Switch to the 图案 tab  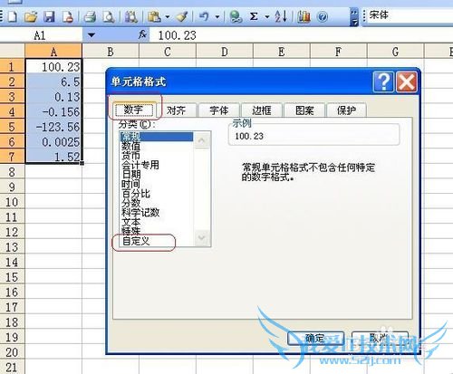click(x=304, y=110)
